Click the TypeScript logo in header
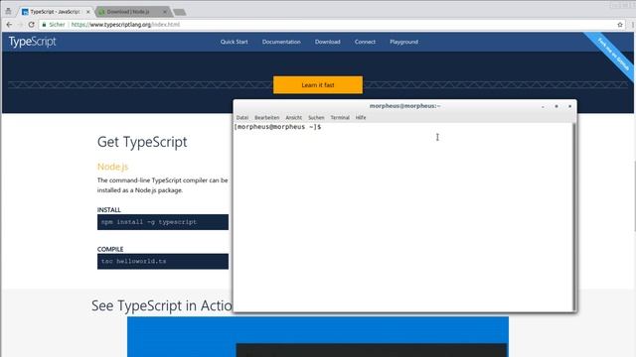The image size is (636, 357). 33,42
